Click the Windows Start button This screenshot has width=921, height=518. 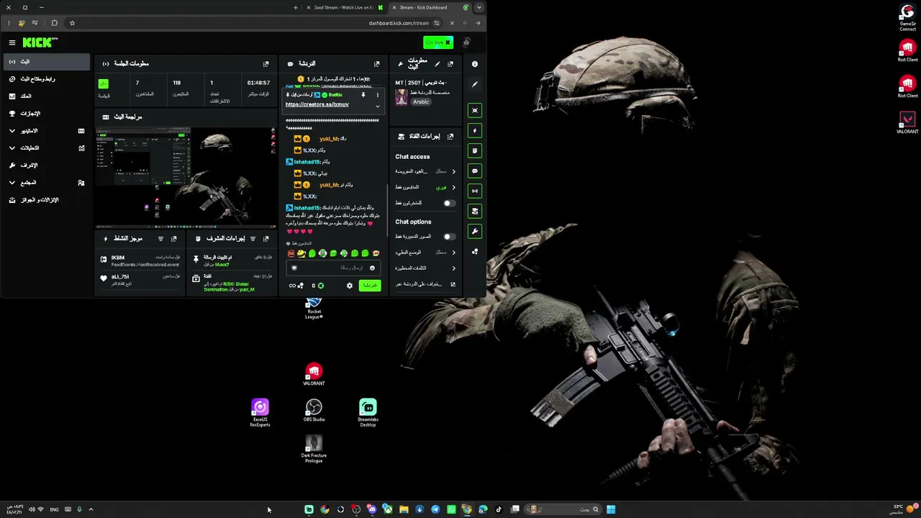611,509
